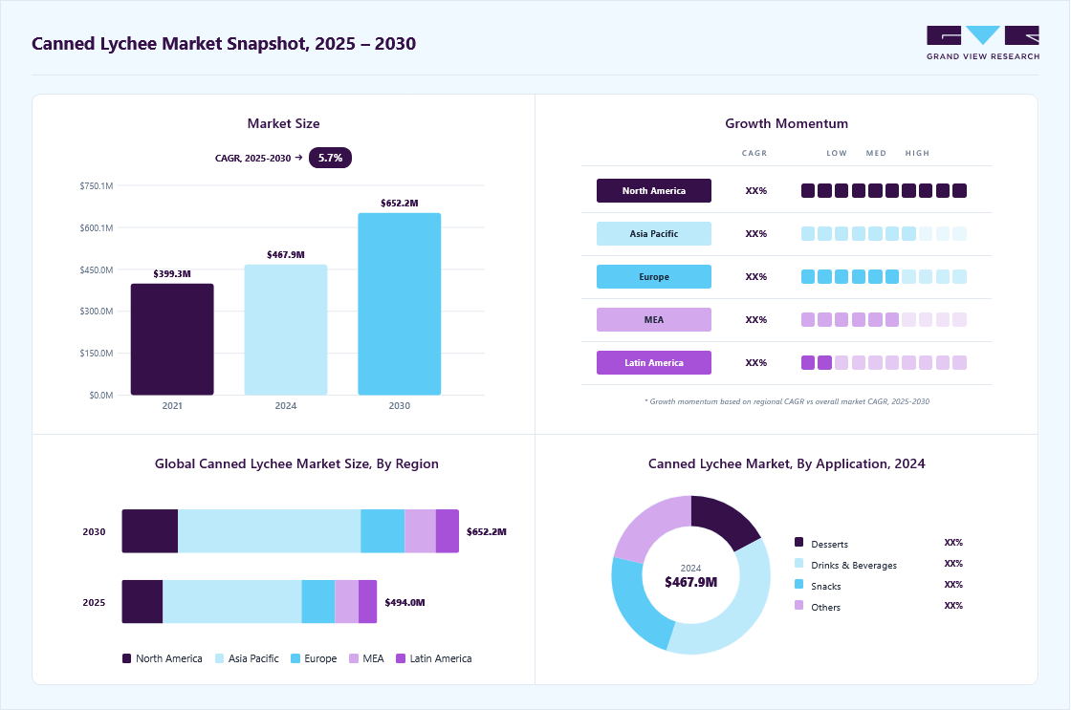Click the Growth Momentum heading

pyautogui.click(x=786, y=123)
